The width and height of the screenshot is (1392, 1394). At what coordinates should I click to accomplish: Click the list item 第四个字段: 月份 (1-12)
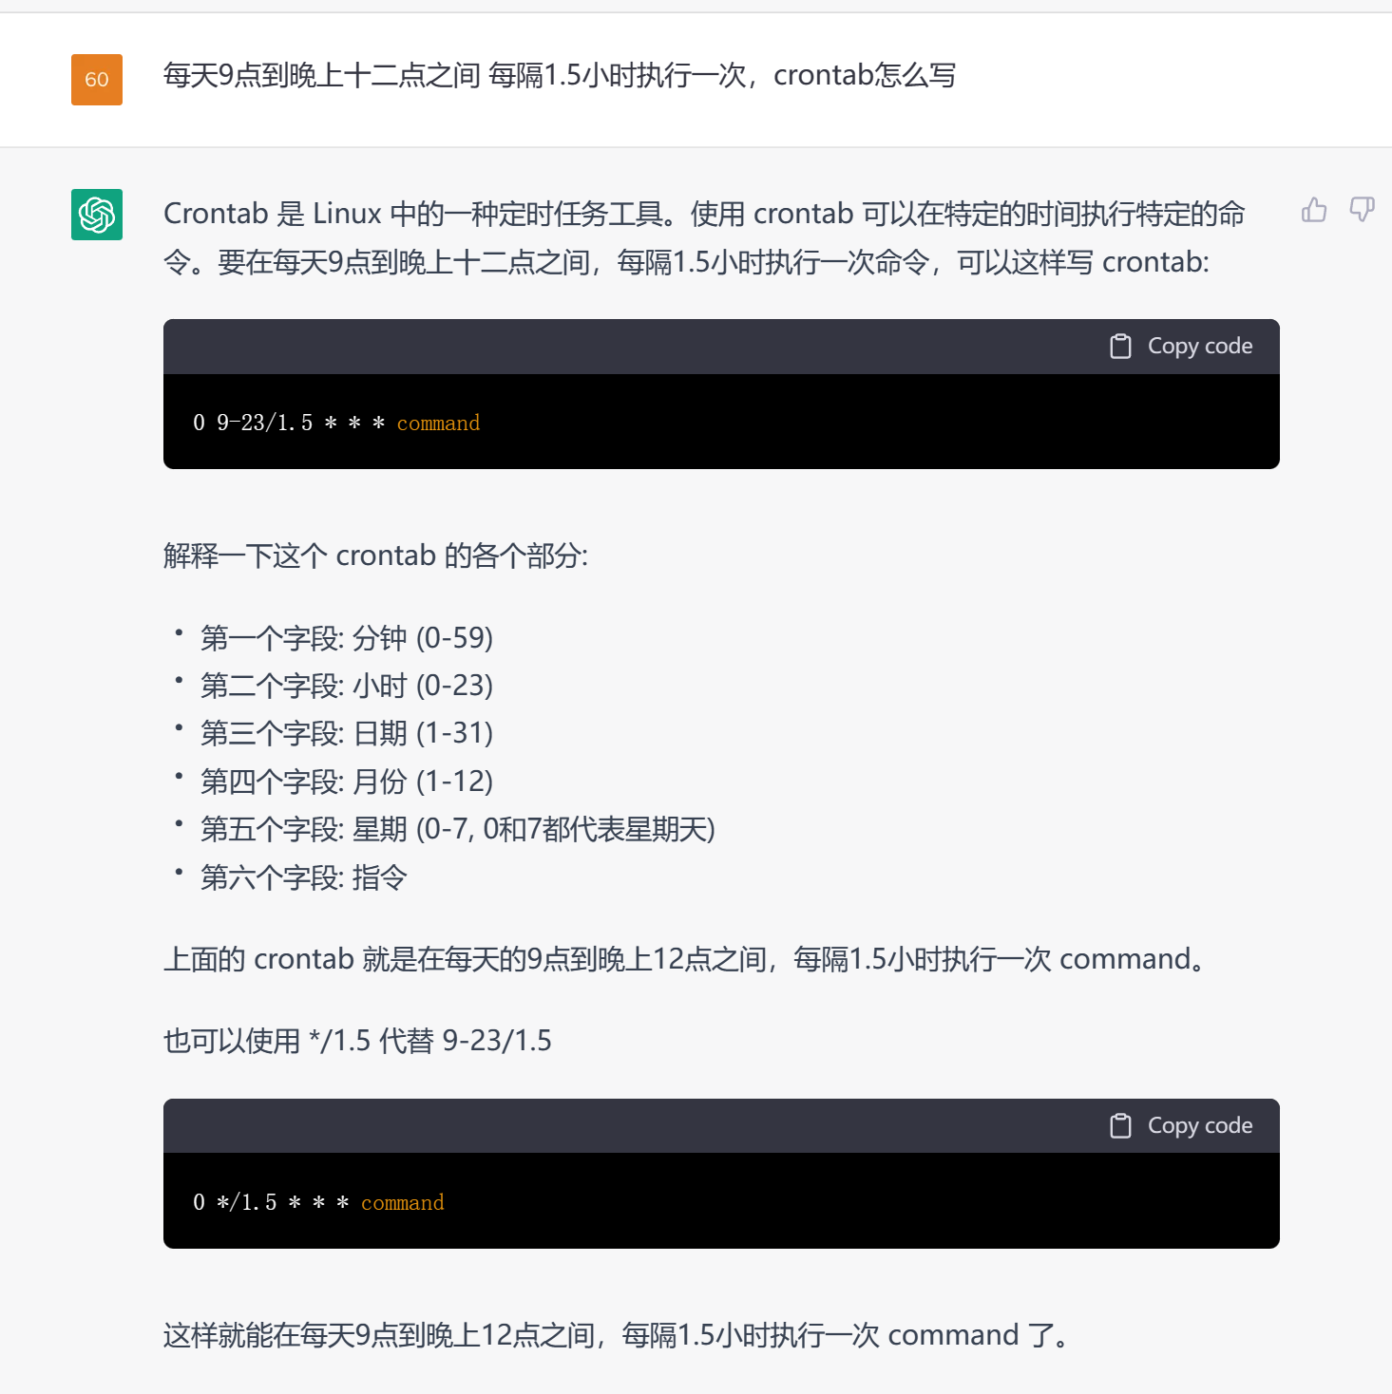click(347, 782)
